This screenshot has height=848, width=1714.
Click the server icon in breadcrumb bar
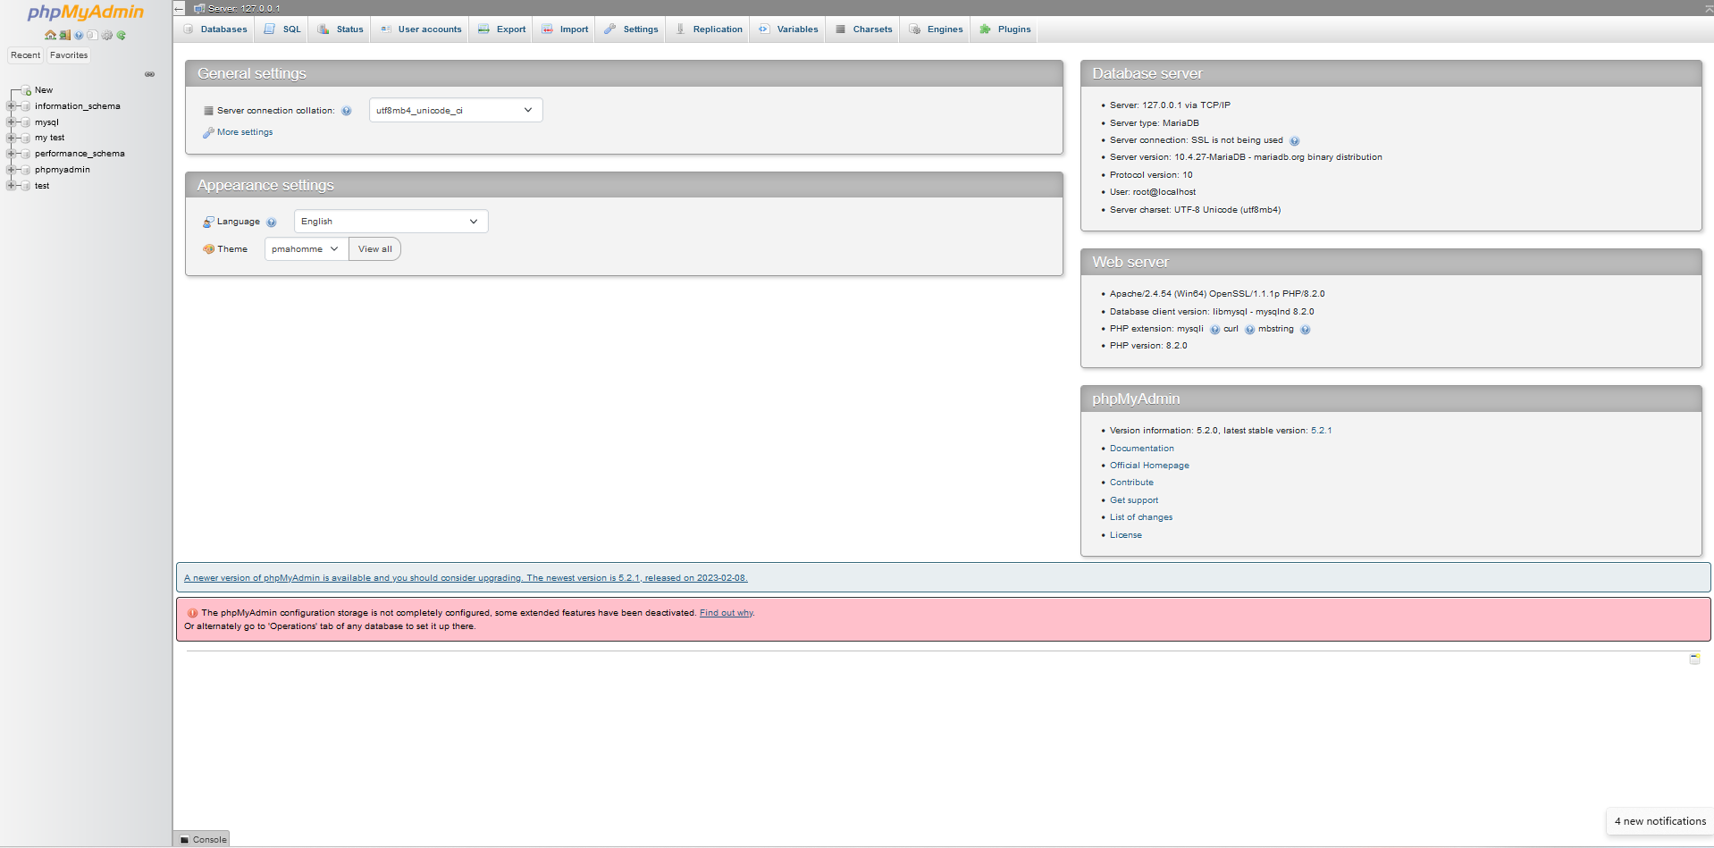point(199,8)
